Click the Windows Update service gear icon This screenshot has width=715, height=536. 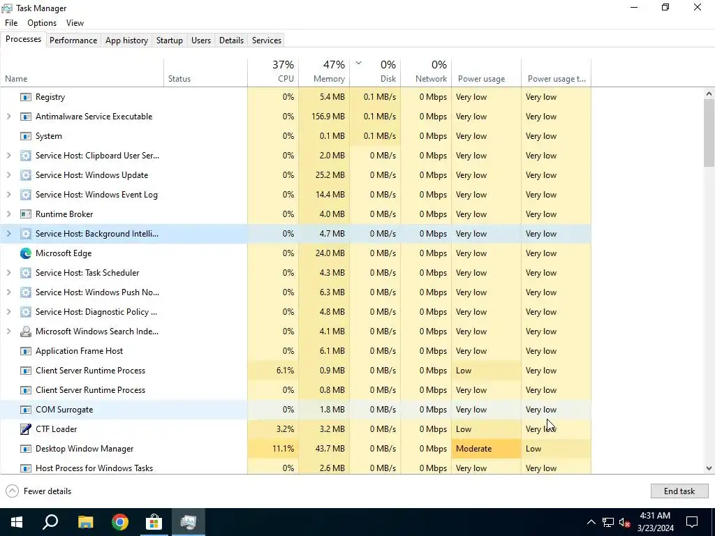tap(26, 175)
